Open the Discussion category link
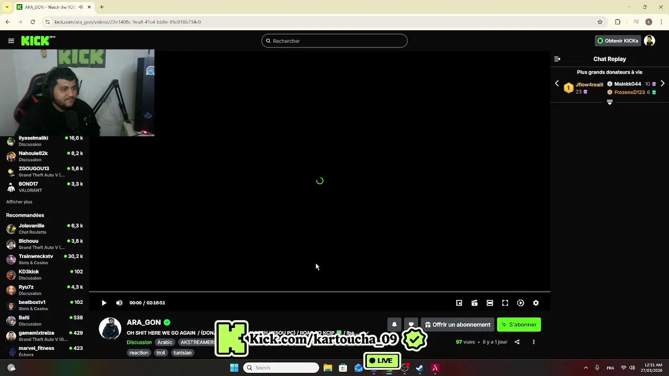 (139, 342)
